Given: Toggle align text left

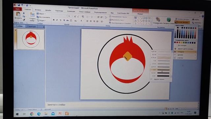Looking at the screenshot, I should click(87, 21).
